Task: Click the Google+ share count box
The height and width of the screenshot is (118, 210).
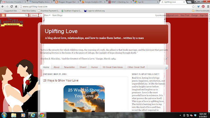Action: click(41, 15)
